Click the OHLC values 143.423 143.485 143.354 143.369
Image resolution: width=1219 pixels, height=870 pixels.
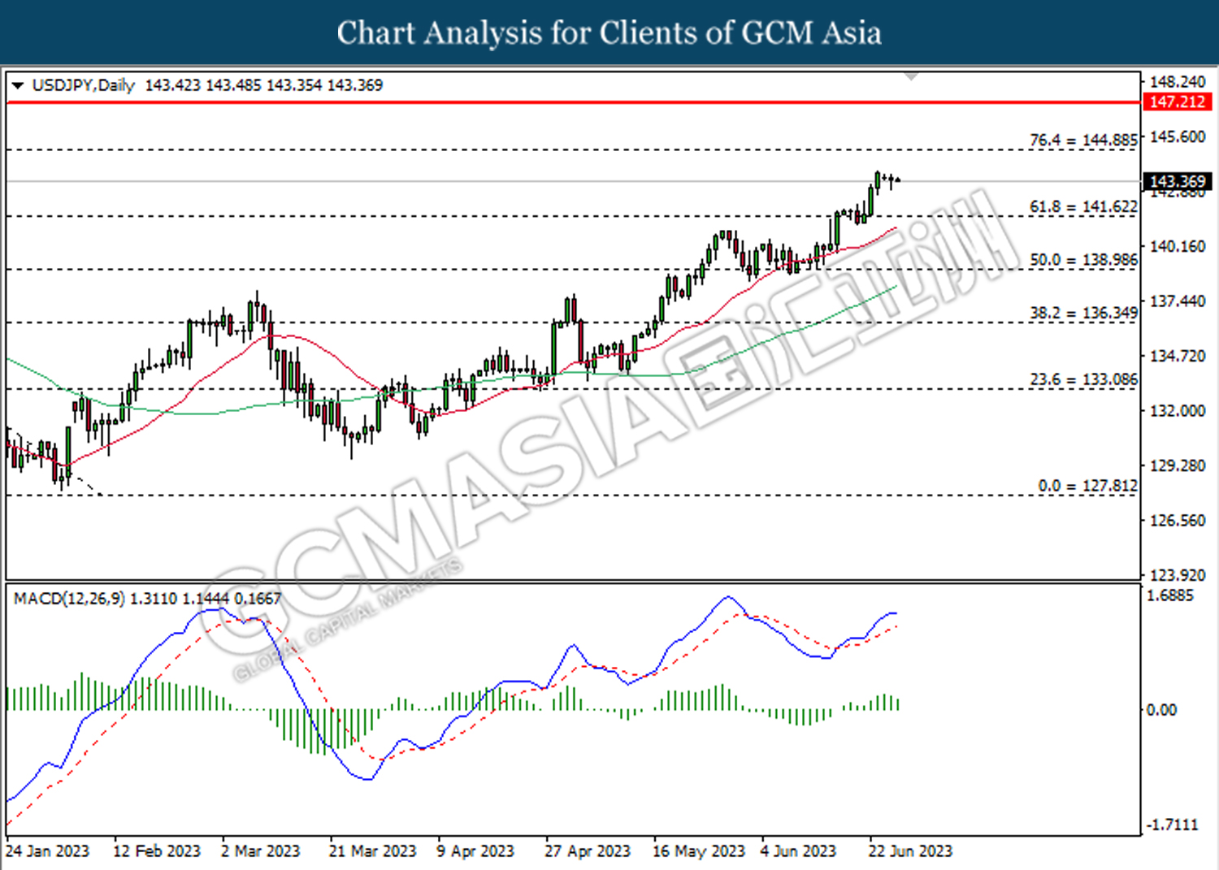264,85
